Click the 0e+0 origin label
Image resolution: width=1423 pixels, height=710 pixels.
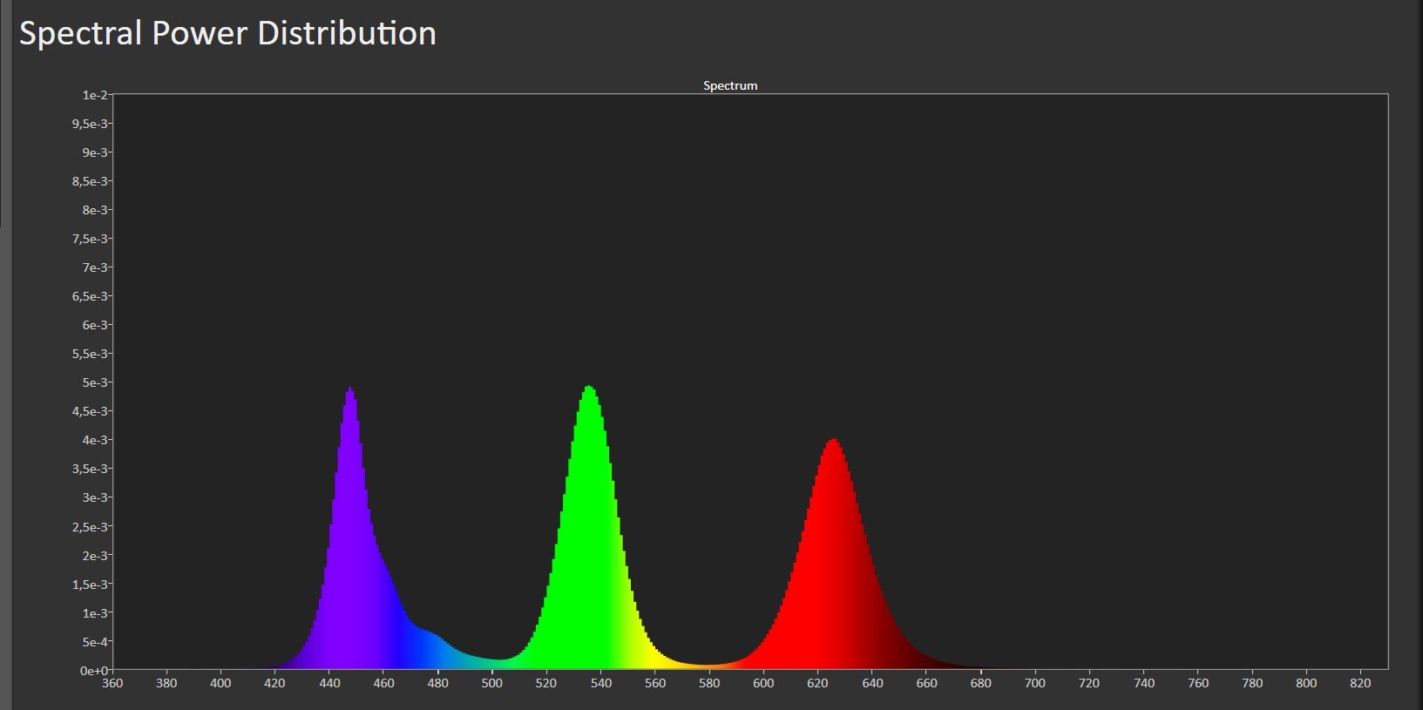(x=93, y=670)
